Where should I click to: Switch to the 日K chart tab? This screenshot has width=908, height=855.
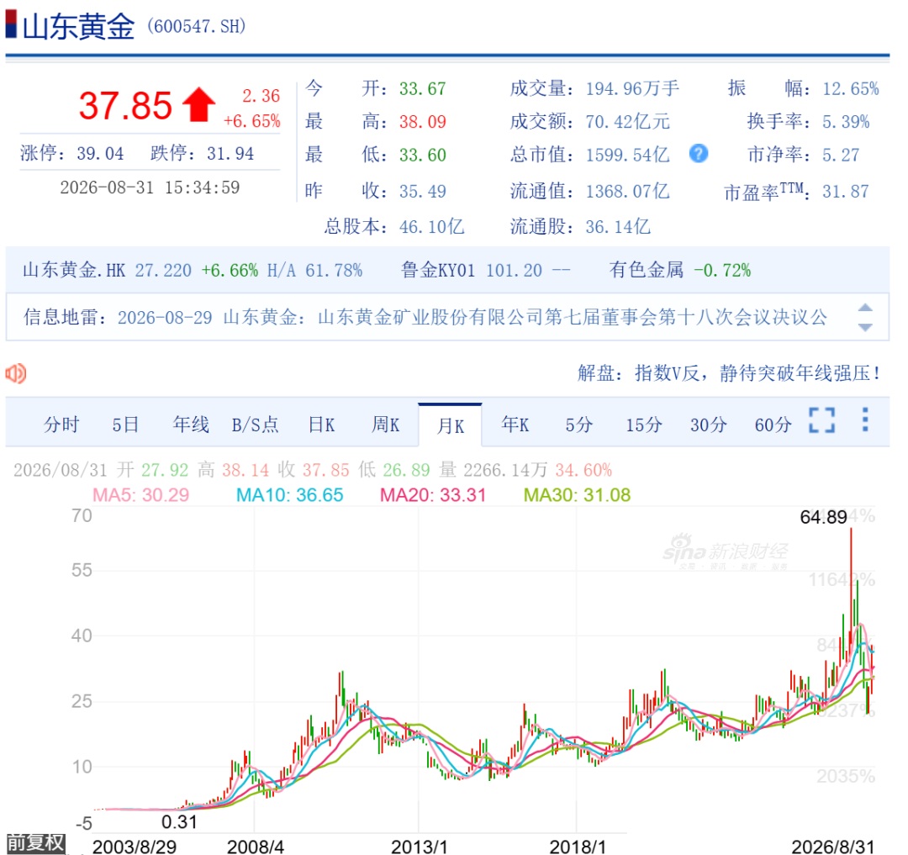point(321,425)
